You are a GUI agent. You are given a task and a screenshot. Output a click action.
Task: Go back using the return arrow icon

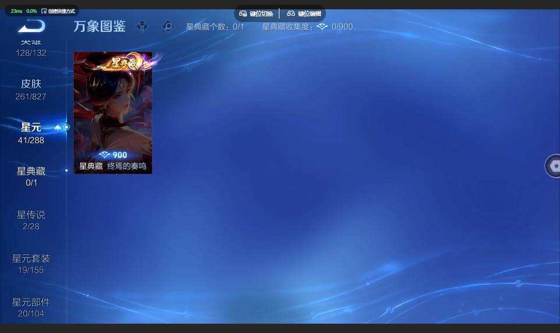click(x=31, y=26)
